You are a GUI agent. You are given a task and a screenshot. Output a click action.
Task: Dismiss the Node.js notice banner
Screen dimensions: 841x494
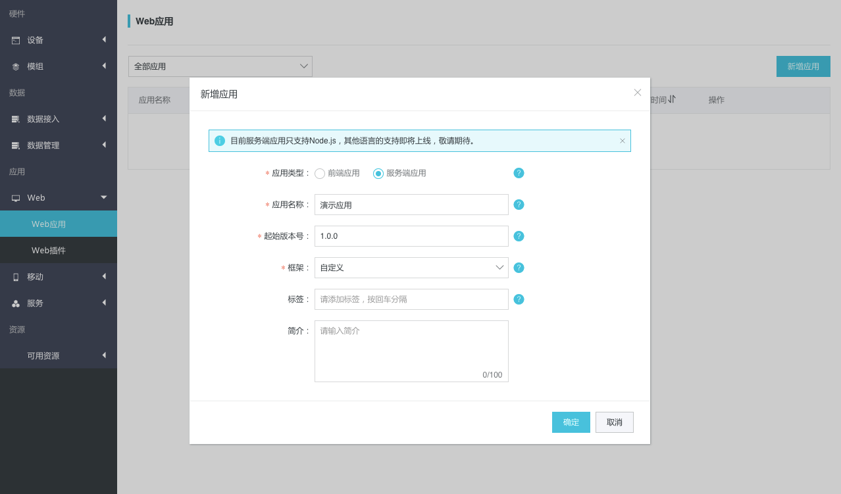click(623, 141)
